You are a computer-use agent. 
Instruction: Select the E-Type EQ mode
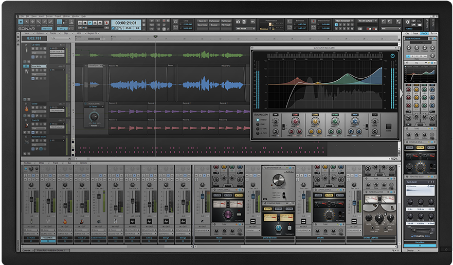[x=258, y=128]
